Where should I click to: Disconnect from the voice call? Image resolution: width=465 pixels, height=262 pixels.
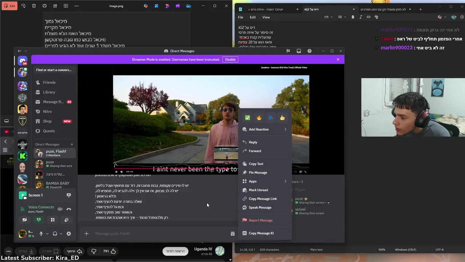(69, 209)
